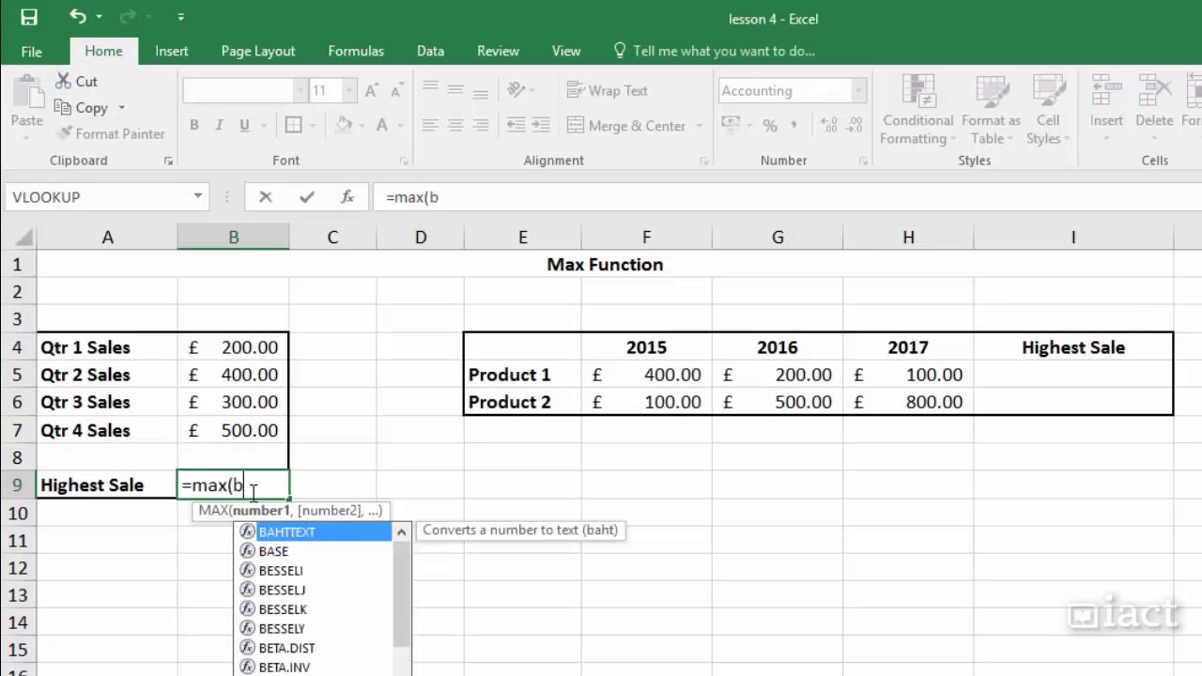Expand the Merge & Center dropdown arrow

point(701,126)
